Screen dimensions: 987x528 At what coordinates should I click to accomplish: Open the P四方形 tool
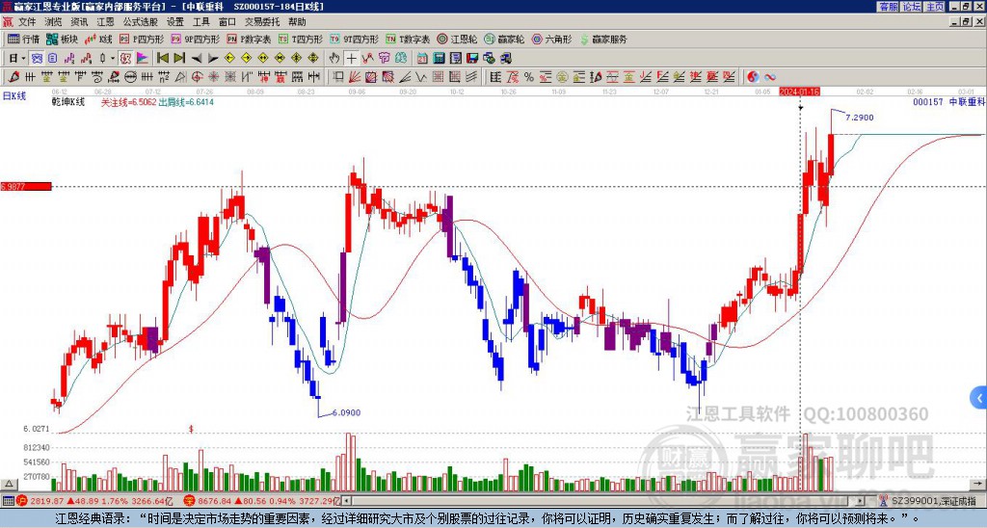pos(142,40)
